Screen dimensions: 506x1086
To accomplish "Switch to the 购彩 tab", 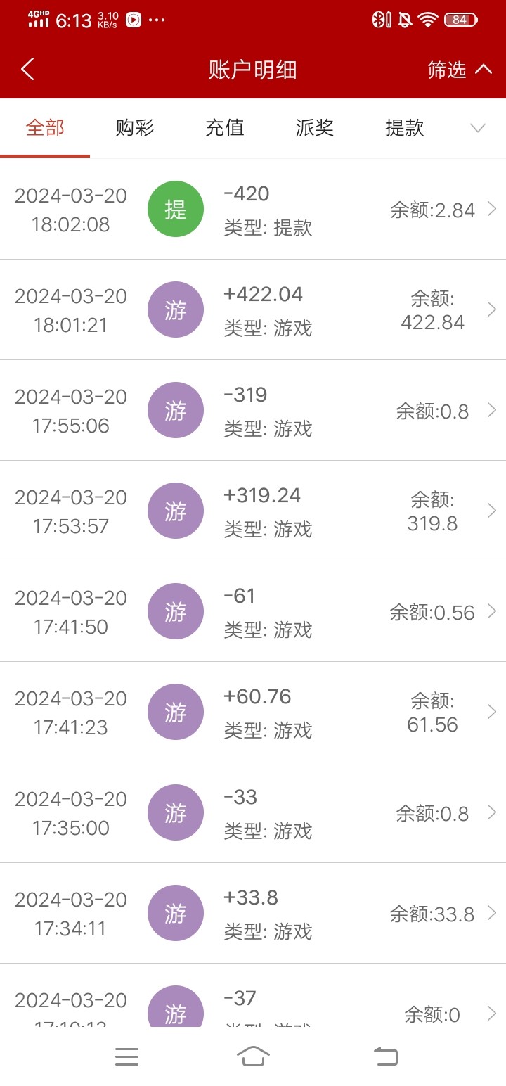I will 135,128.
